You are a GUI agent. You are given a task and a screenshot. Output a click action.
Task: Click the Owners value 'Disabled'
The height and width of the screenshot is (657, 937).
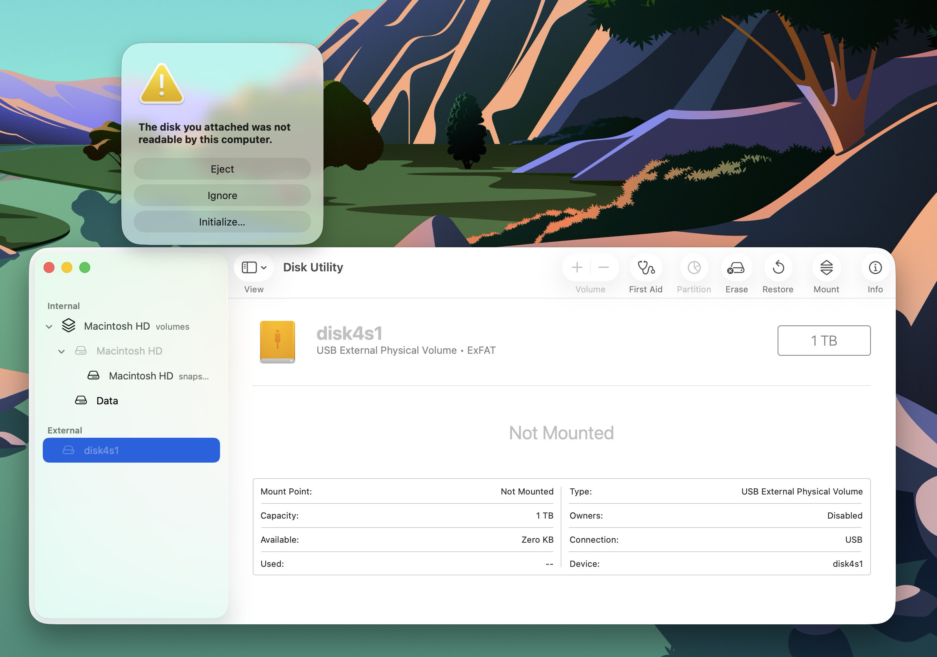844,515
